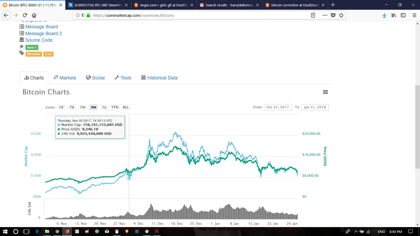
Task: Open the chart context hamburger menu
Action: point(325,92)
